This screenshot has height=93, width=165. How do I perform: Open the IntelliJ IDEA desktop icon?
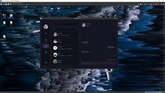[x=4, y=16]
